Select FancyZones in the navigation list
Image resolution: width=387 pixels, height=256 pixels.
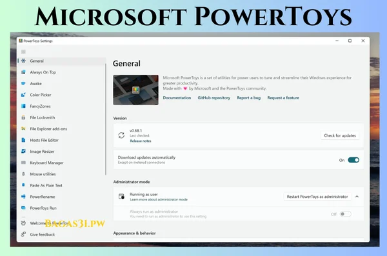62,106
